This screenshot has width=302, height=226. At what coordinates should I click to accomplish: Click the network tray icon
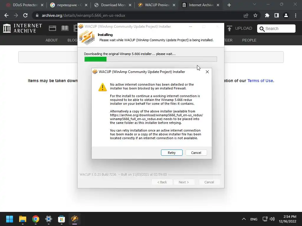[x=265, y=219]
